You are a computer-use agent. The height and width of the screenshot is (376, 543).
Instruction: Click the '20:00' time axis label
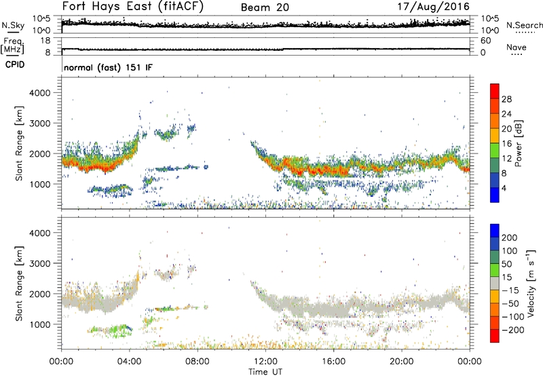pyautogui.click(x=401, y=362)
